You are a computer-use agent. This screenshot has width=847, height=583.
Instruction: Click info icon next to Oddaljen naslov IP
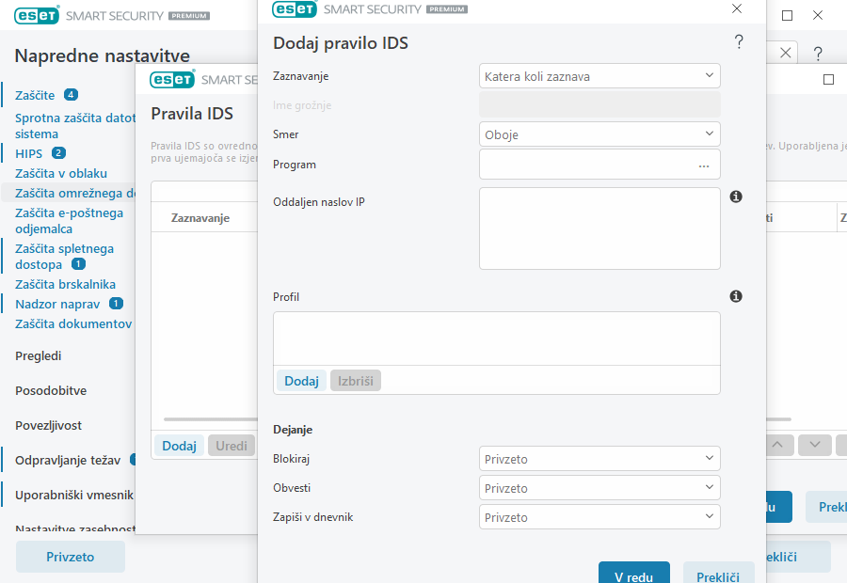coord(736,197)
